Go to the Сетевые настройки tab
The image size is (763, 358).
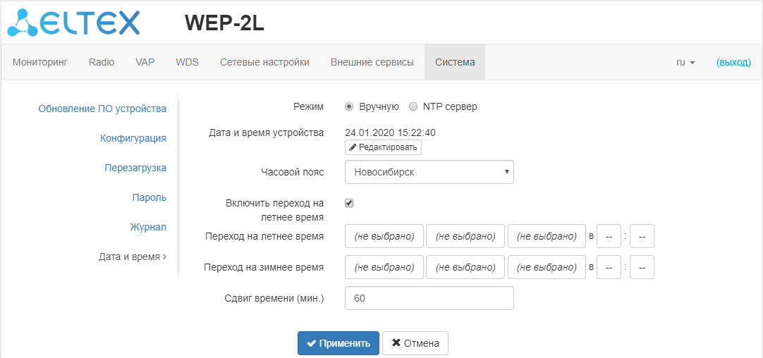point(264,62)
